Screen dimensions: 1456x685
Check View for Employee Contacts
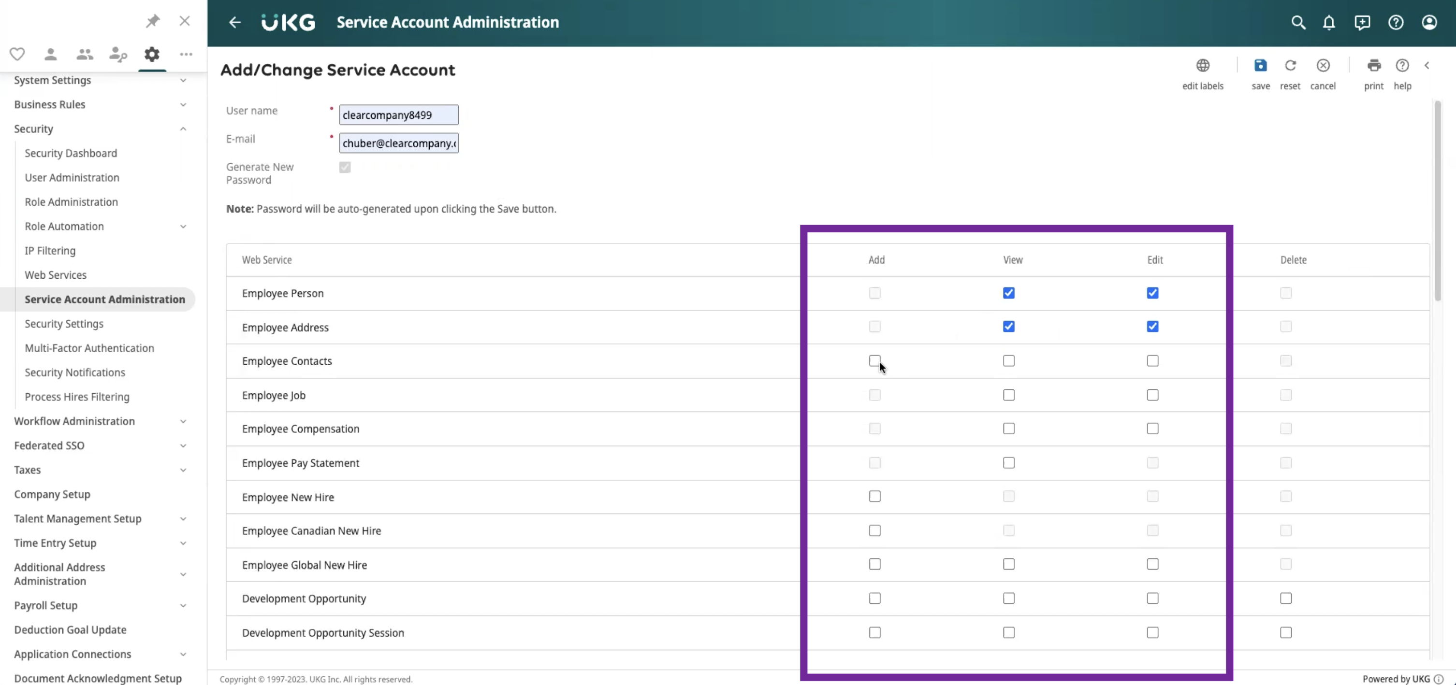(x=1009, y=360)
